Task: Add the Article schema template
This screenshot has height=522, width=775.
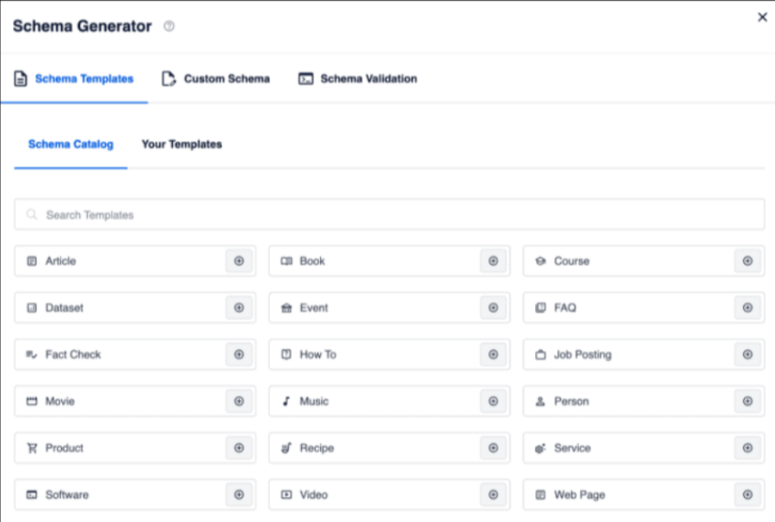Action: click(239, 261)
